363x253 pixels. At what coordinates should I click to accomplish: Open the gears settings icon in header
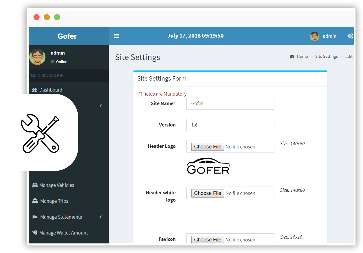pos(350,36)
